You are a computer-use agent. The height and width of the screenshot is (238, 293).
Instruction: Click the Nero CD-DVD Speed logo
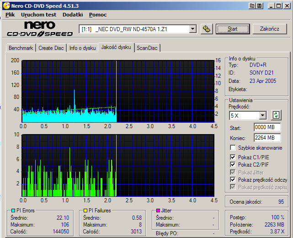[x=40, y=29]
